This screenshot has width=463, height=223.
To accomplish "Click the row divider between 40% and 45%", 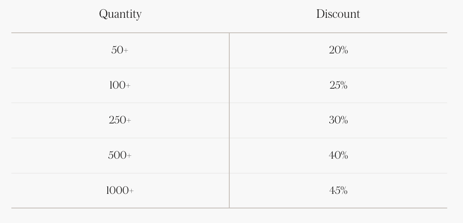I will click(338, 173).
